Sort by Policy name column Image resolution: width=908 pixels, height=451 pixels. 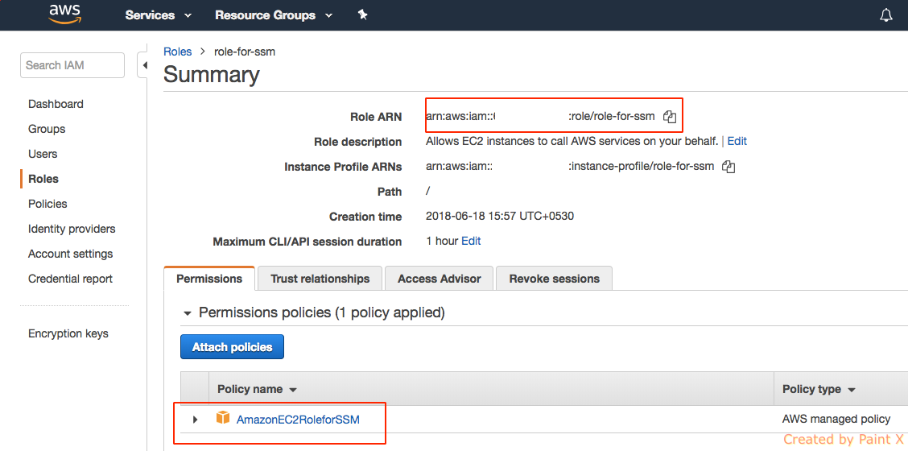point(257,390)
